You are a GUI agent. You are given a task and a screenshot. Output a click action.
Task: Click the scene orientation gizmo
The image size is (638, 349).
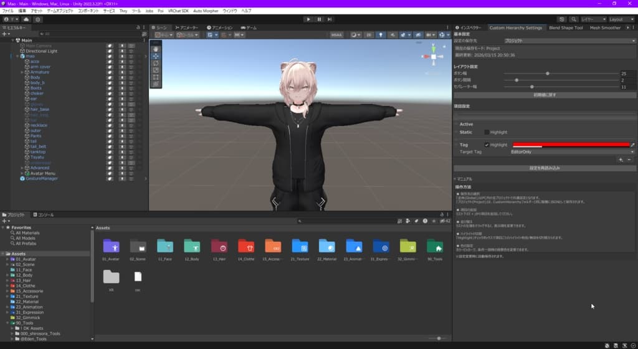(434, 57)
